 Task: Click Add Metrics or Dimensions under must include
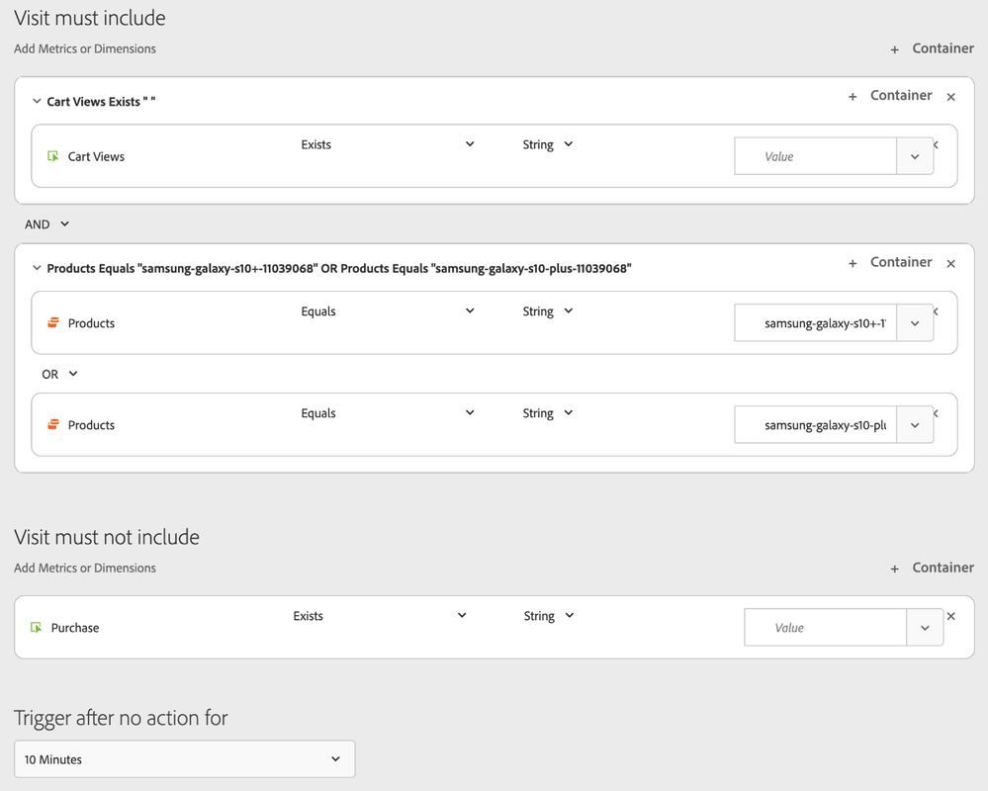[x=84, y=48]
